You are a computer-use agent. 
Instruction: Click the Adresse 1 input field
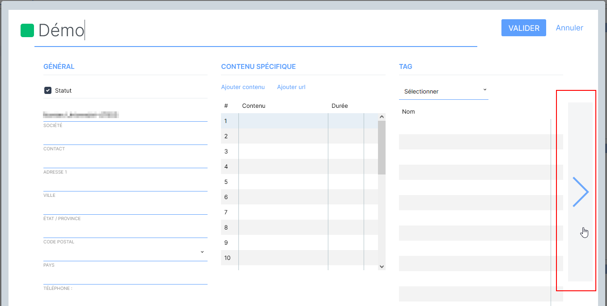(125, 161)
